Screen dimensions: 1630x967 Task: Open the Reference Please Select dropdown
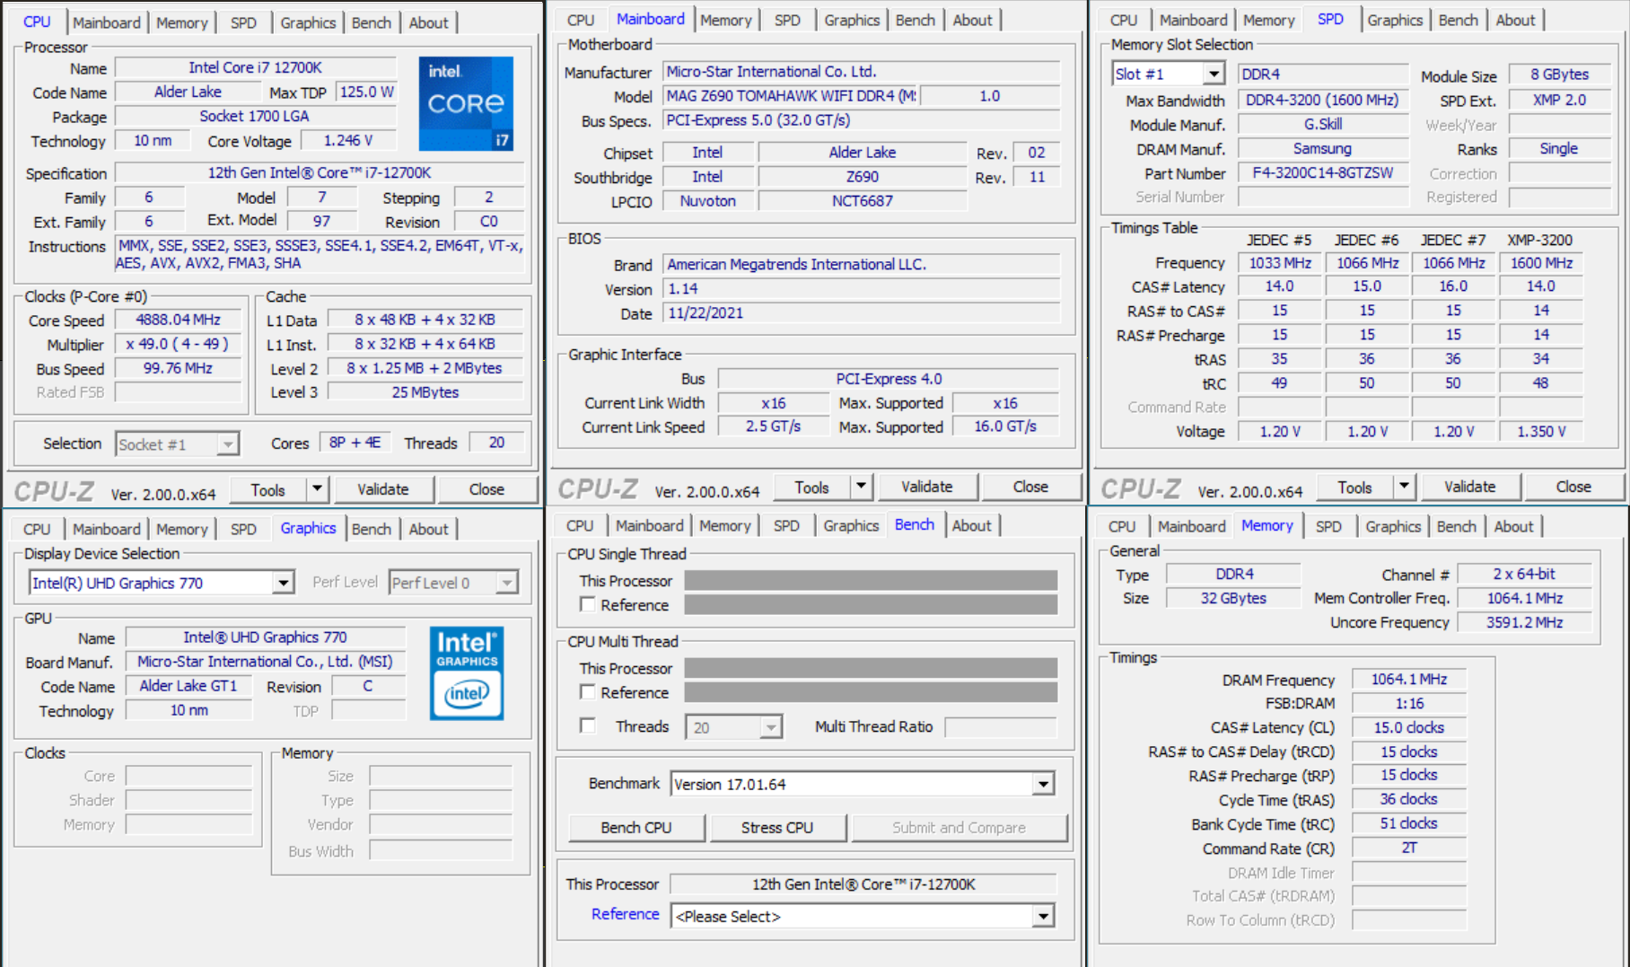[x=1042, y=915]
